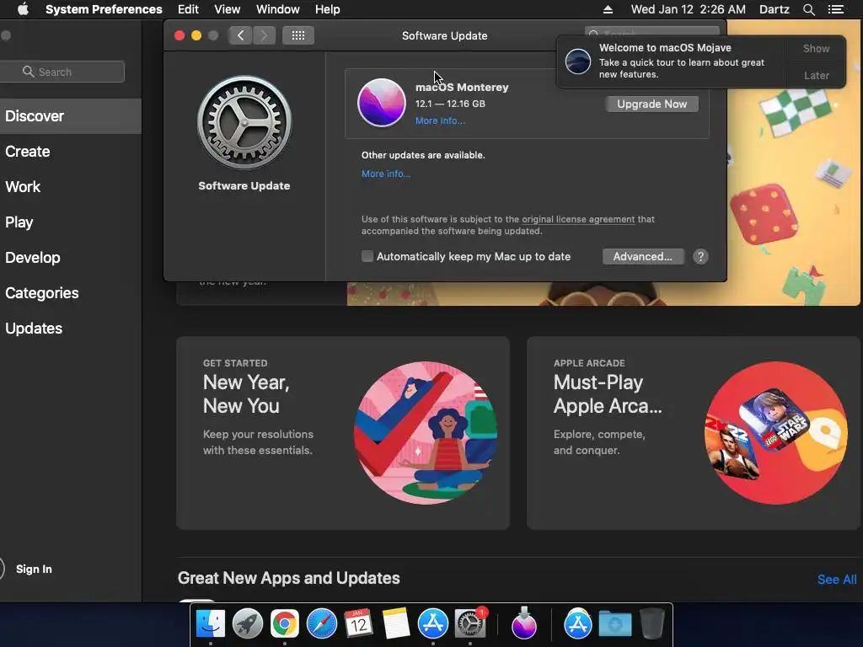The width and height of the screenshot is (863, 647).
Task: Open the Help menu
Action: click(328, 9)
